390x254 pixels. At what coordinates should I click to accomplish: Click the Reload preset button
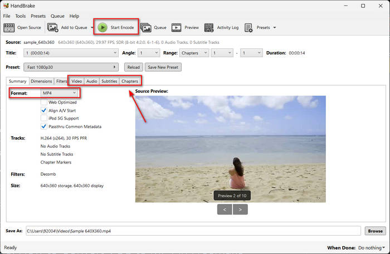(x=134, y=67)
